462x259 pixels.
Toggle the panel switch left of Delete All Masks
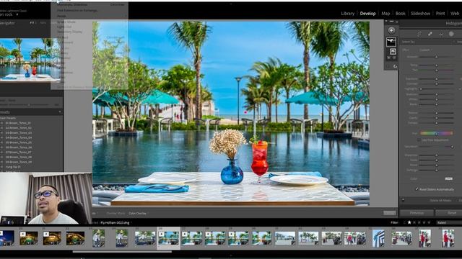403,200
